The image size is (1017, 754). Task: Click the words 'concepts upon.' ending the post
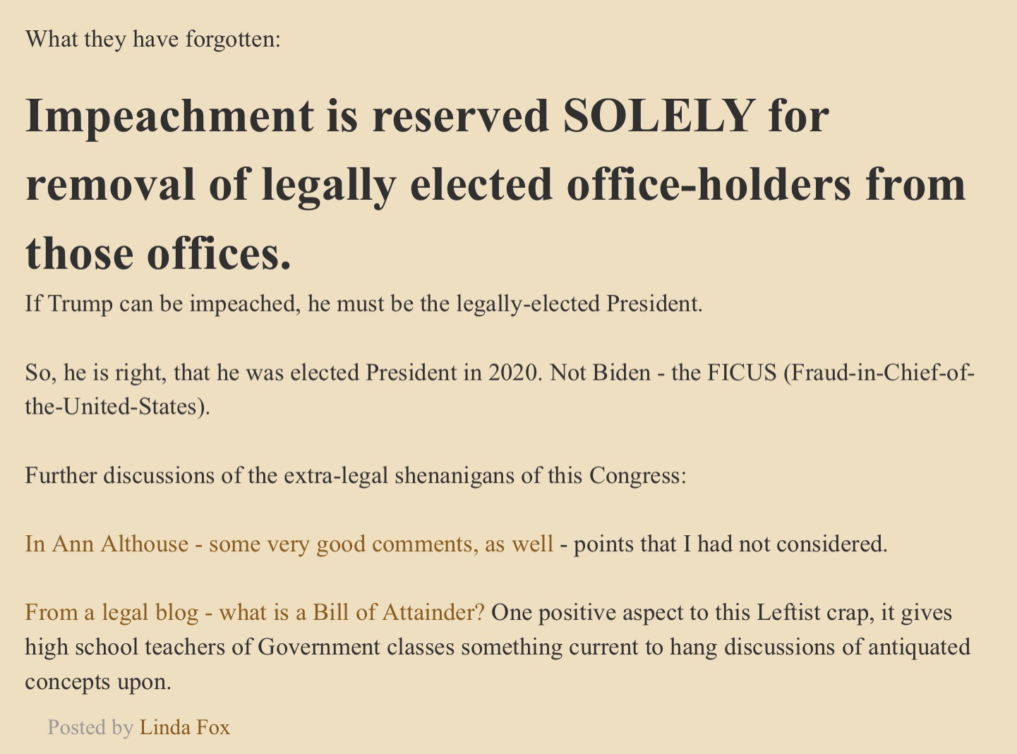pos(98,682)
